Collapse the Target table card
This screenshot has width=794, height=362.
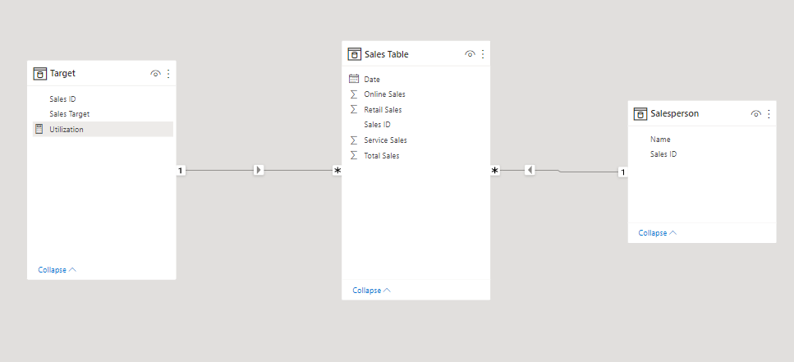point(57,270)
